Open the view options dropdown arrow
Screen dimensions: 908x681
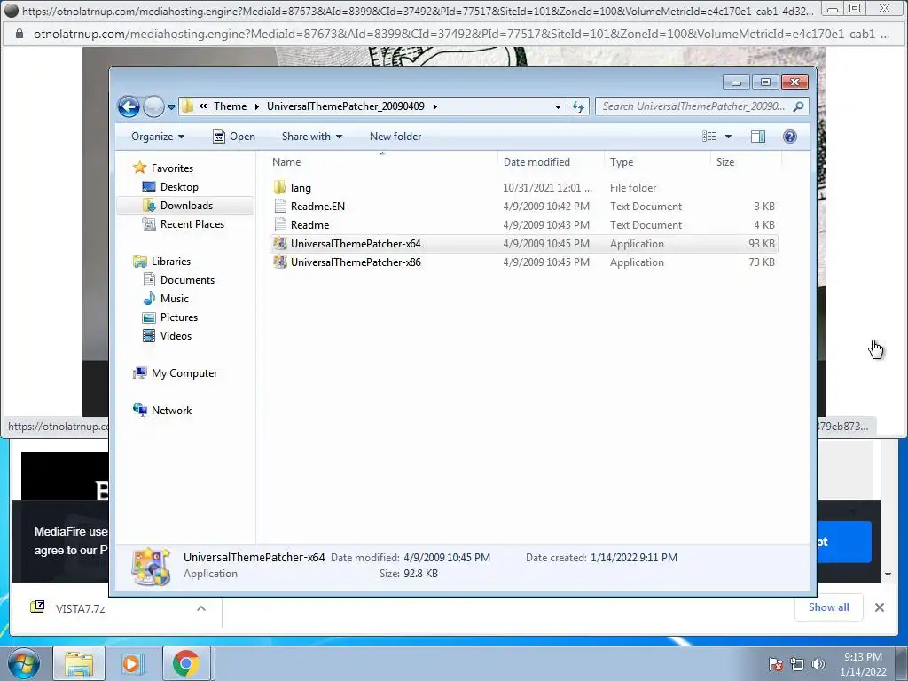(x=729, y=137)
